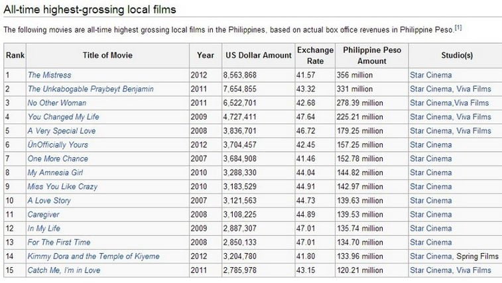Open The Unkabogable Praybeyt Benjamin link
Viewport: 502px width, 283px height.
coord(91,89)
